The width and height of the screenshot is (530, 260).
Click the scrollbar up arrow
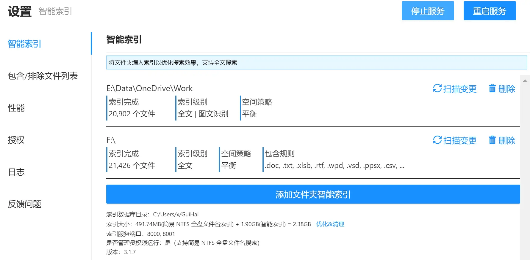pyautogui.click(x=525, y=81)
